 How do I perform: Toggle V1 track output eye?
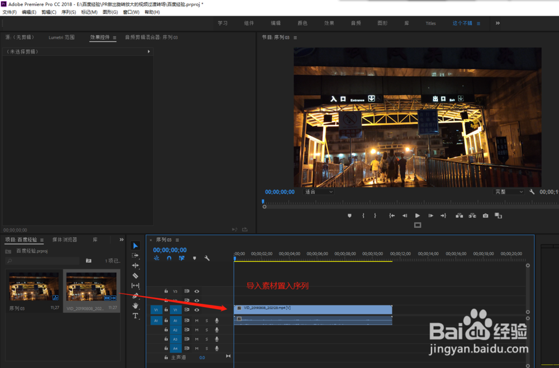(x=197, y=310)
